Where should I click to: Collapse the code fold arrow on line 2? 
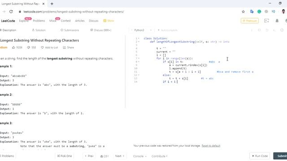(139, 42)
